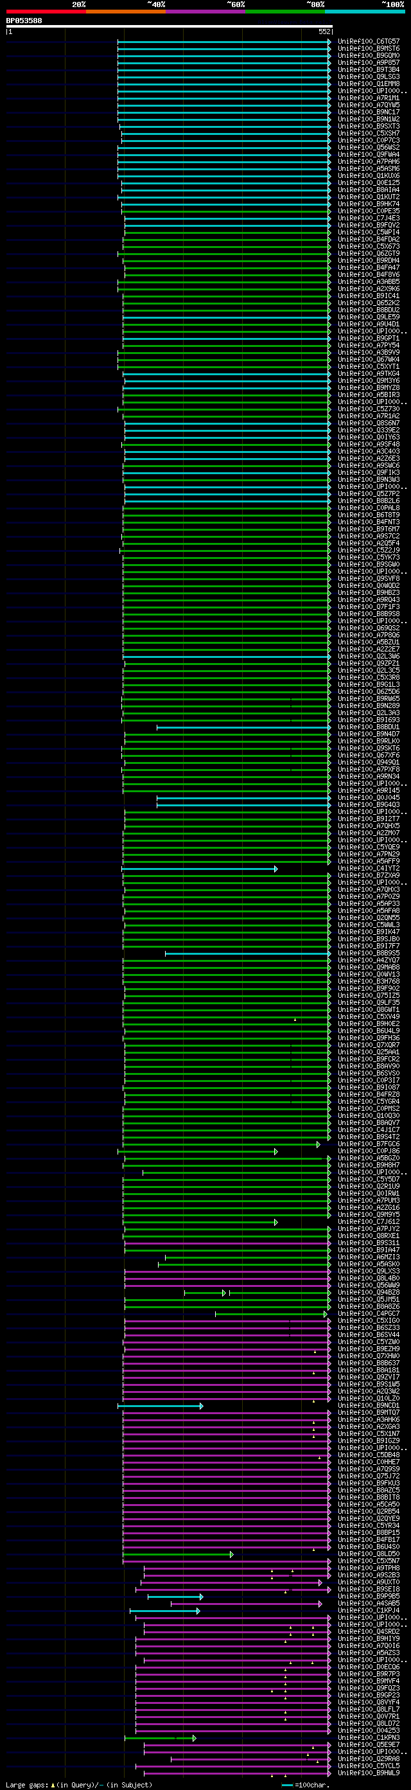Click hit label UniRef100_B8BDU1
The image size is (411, 1790).
[369, 727]
